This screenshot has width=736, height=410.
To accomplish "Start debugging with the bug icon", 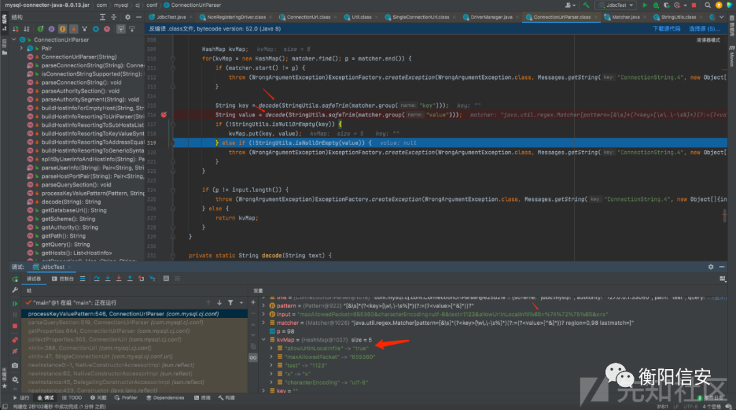I will (656, 5).
